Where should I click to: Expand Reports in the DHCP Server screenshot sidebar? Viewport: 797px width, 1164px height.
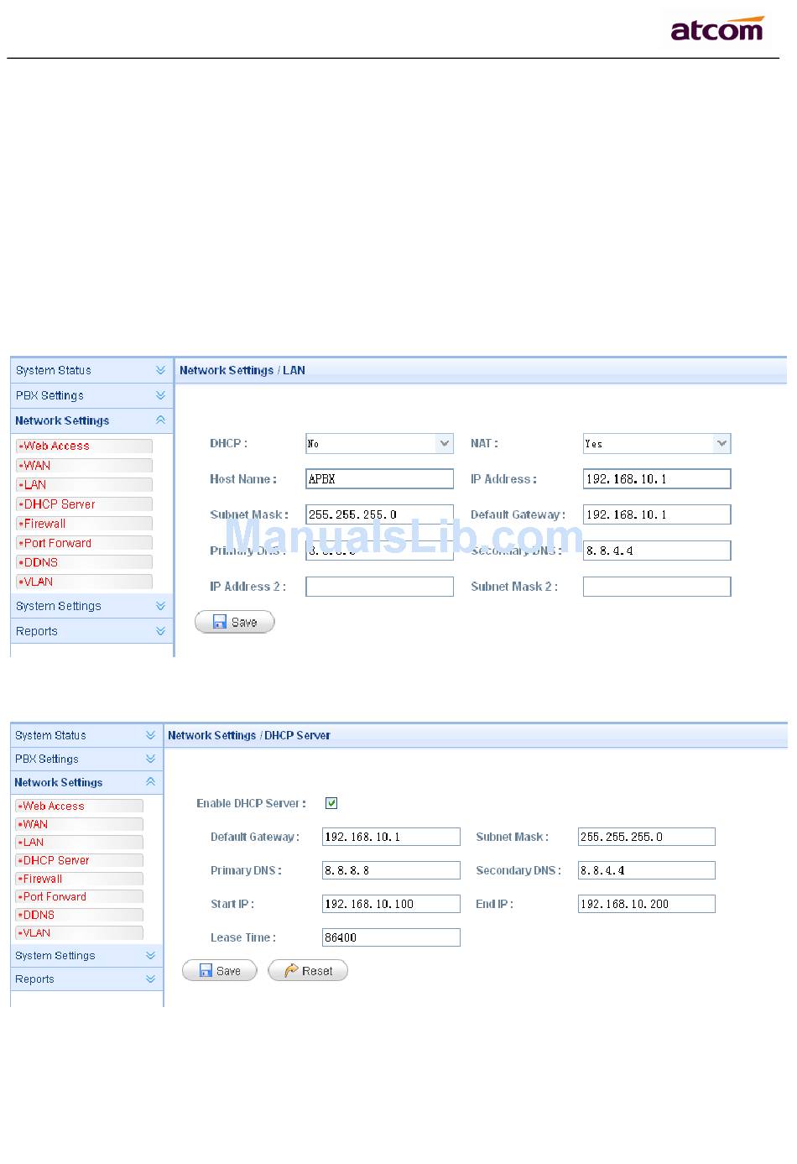[x=86, y=979]
